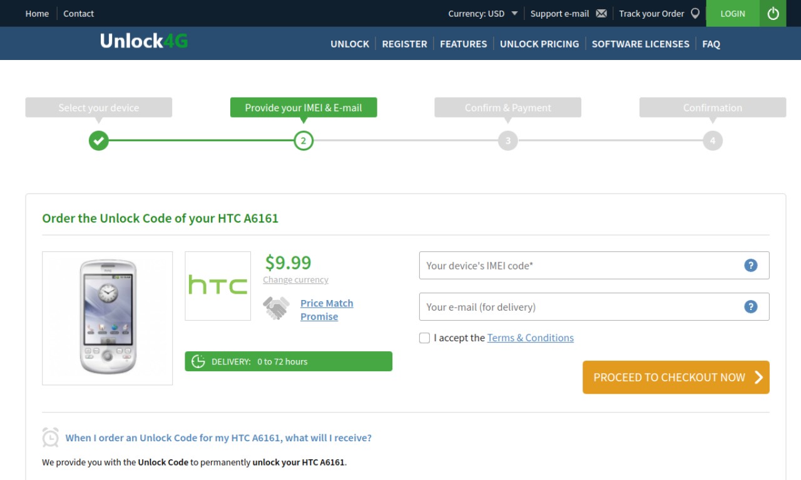Click the HTC brand logo
This screenshot has height=480, width=801.
coord(218,286)
